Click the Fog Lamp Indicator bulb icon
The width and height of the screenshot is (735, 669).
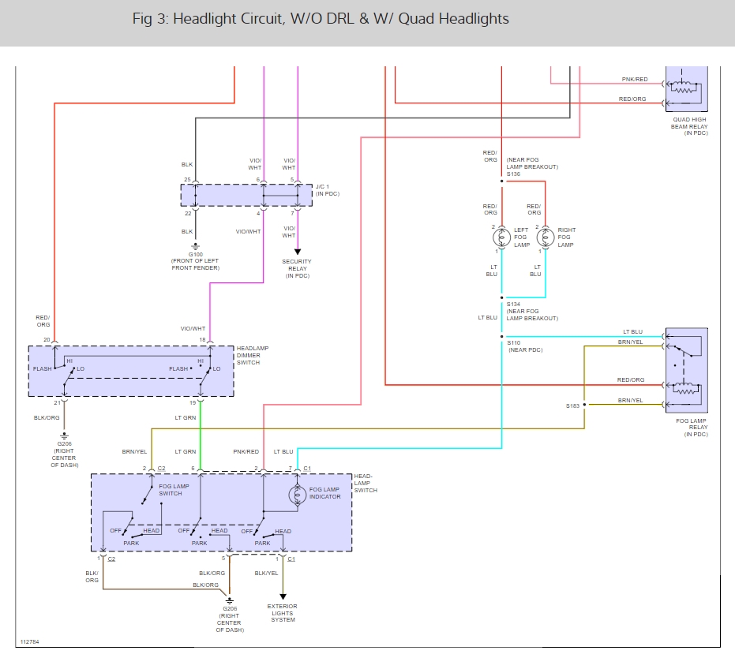[297, 495]
